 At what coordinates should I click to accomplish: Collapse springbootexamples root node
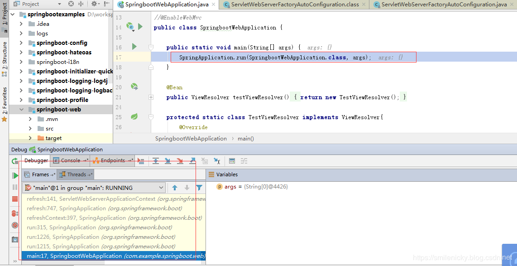click(x=13, y=14)
